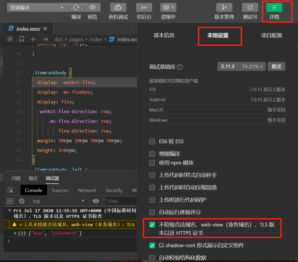Screen dimensions: 298x262
Task: Launch 真机调试 remote debugging
Action: (x=118, y=7)
